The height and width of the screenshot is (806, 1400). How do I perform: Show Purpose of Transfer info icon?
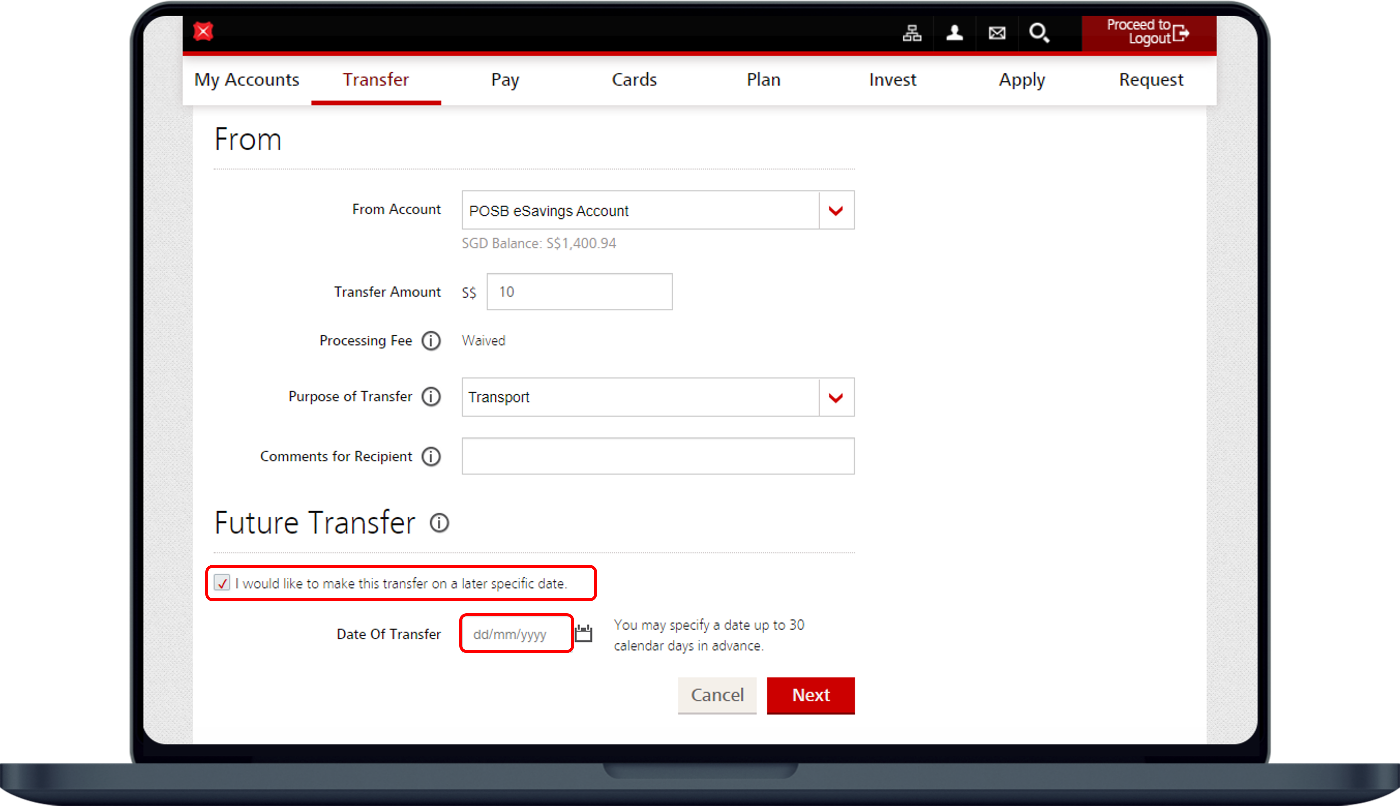click(431, 396)
